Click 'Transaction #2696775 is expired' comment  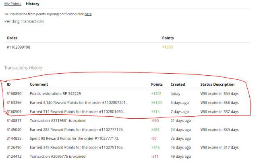58,157
